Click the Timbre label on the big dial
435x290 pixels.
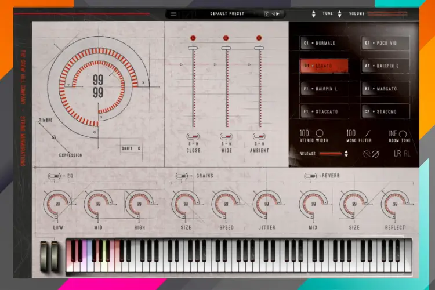(46, 120)
